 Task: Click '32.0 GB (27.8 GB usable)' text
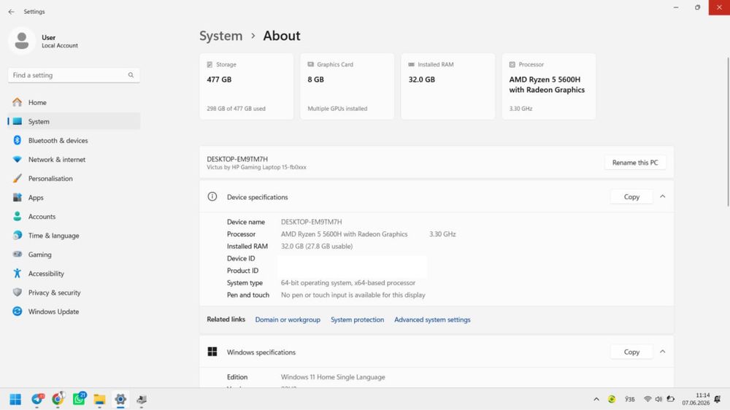click(x=317, y=246)
